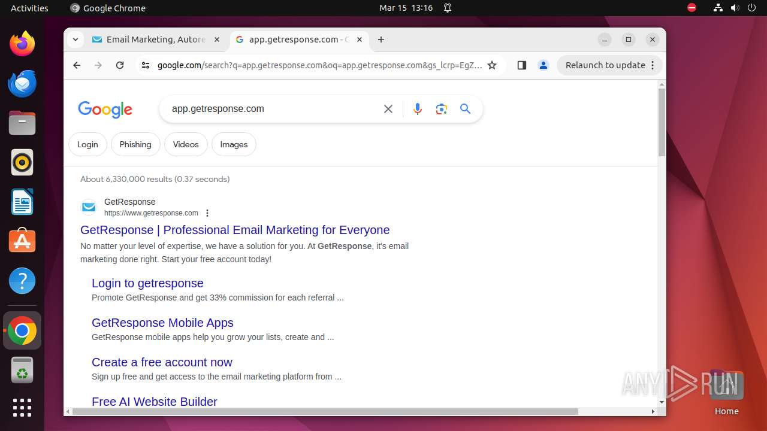Open notifications bell in top bar

448,8
